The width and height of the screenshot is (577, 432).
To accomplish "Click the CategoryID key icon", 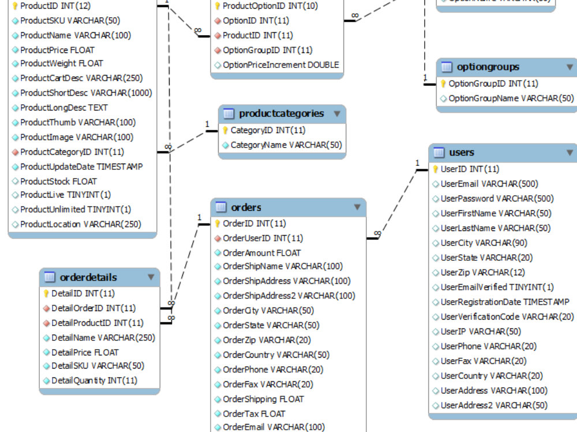I will [x=225, y=130].
